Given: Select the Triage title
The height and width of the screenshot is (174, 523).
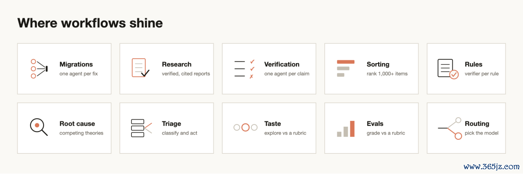Looking at the screenshot, I should click(x=171, y=124).
